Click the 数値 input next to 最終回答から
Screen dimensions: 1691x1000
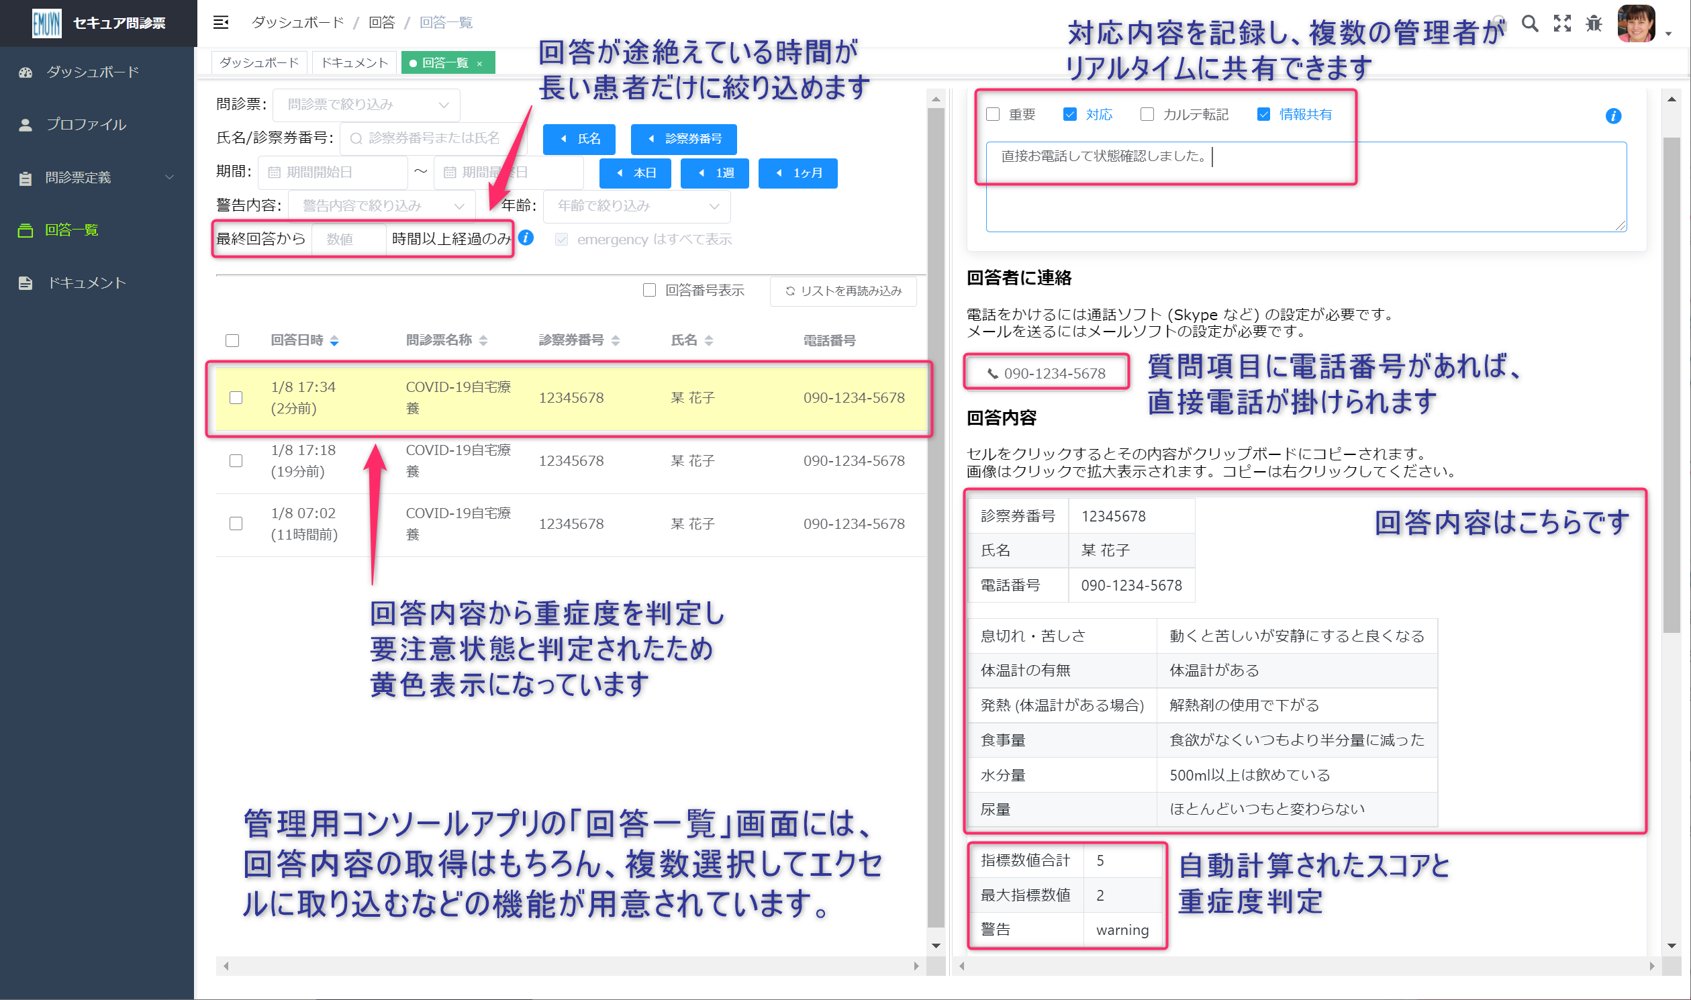tap(349, 238)
